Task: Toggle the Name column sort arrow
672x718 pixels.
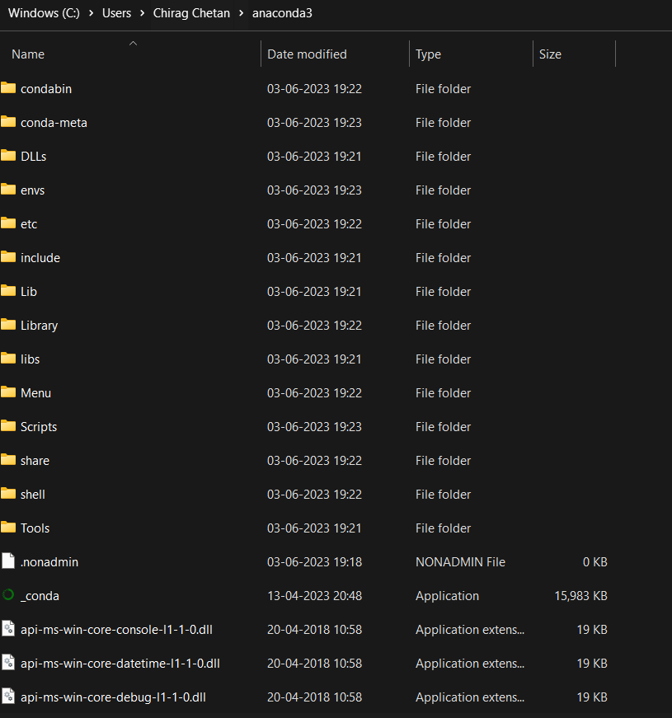Action: [x=132, y=43]
